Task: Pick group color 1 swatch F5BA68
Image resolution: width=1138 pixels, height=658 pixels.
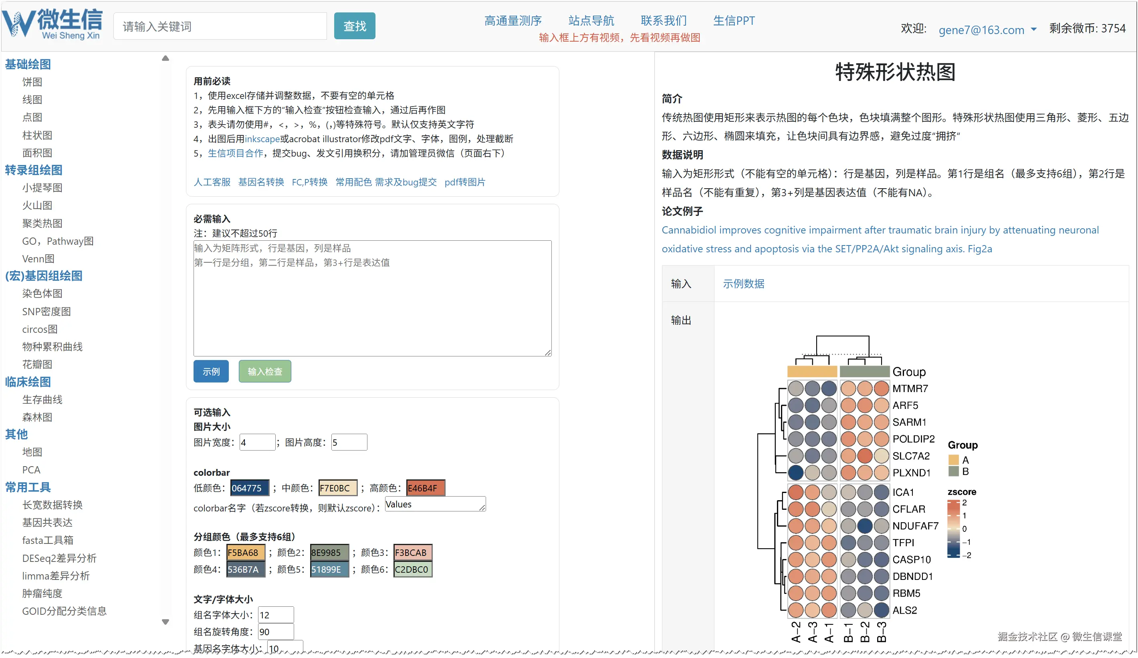Action: click(245, 552)
